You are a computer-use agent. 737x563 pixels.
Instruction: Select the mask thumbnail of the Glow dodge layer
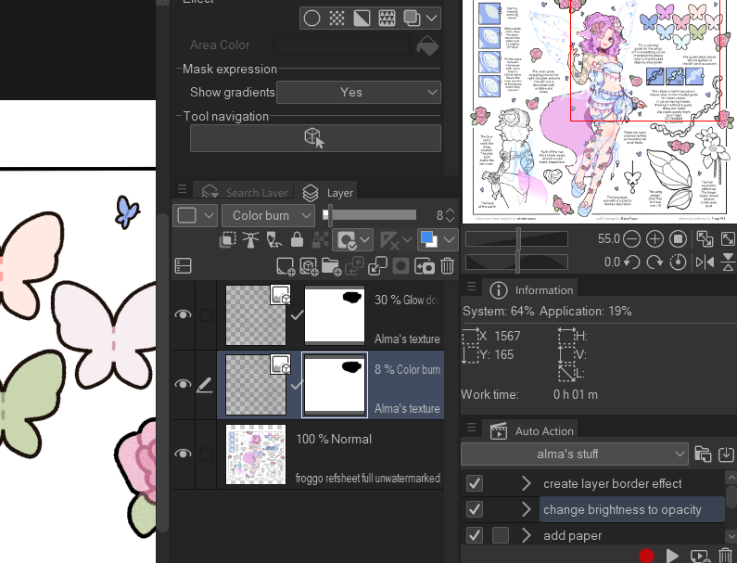(335, 315)
